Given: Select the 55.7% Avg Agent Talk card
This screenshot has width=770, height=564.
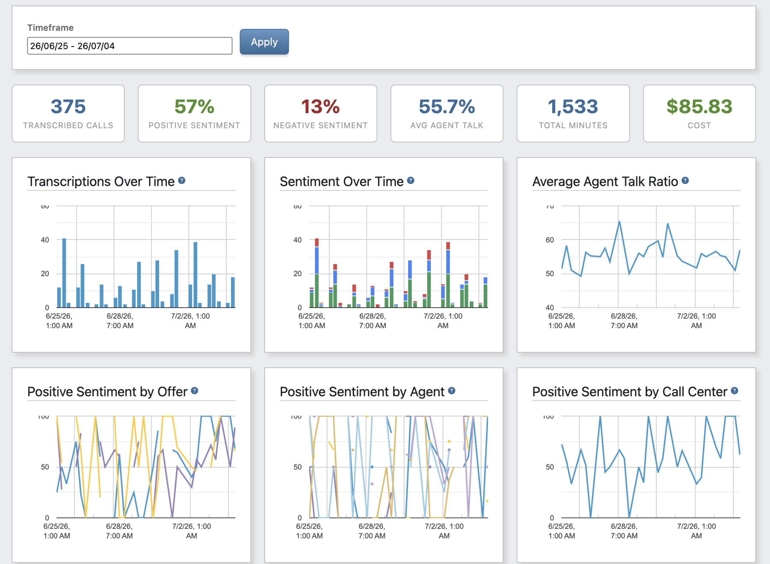Looking at the screenshot, I should [x=447, y=113].
